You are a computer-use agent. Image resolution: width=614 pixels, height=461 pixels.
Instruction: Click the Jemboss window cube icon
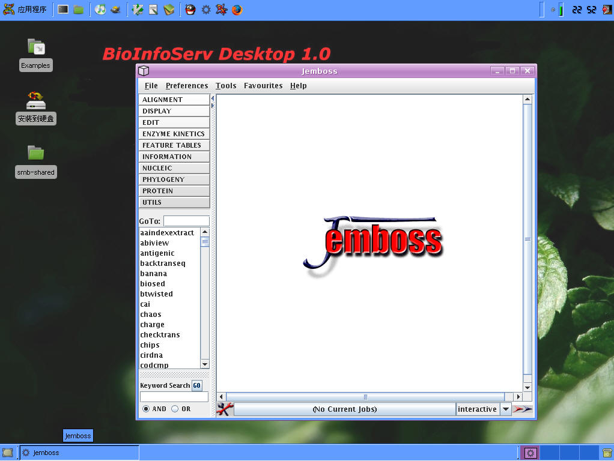[x=144, y=71]
